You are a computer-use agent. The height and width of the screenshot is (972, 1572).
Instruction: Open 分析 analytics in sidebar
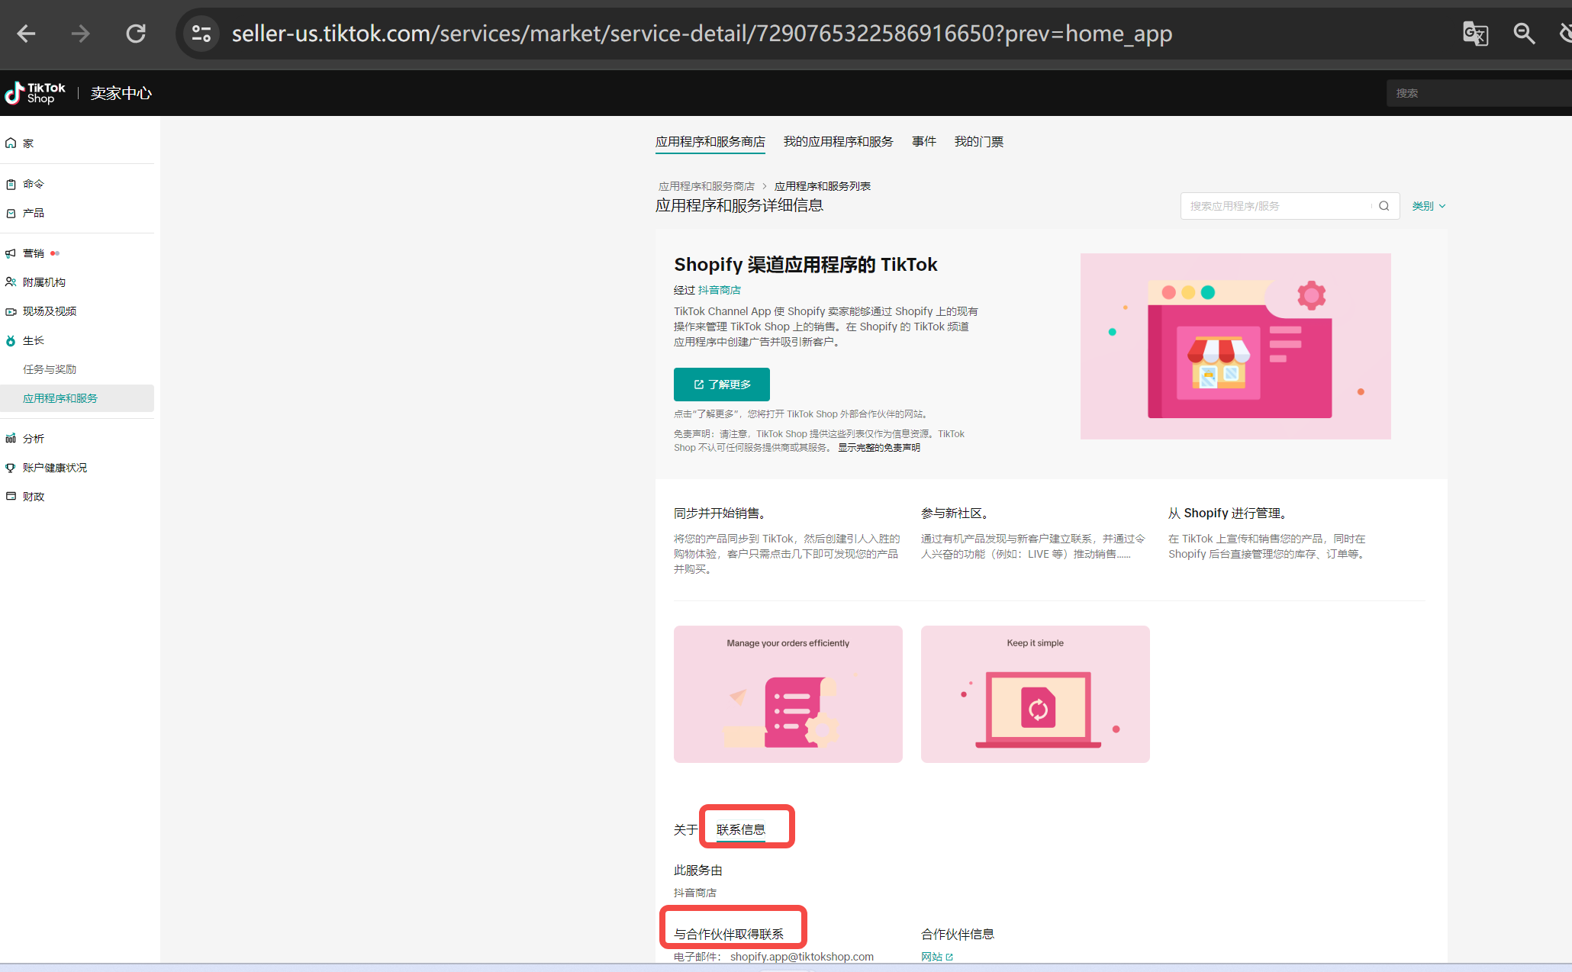click(x=34, y=439)
